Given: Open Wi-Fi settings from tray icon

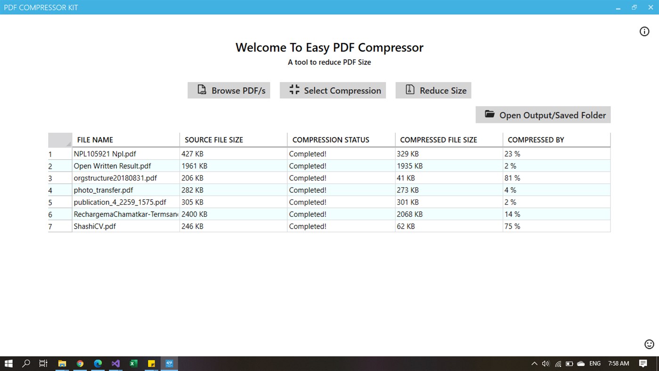Looking at the screenshot, I should click(x=558, y=363).
